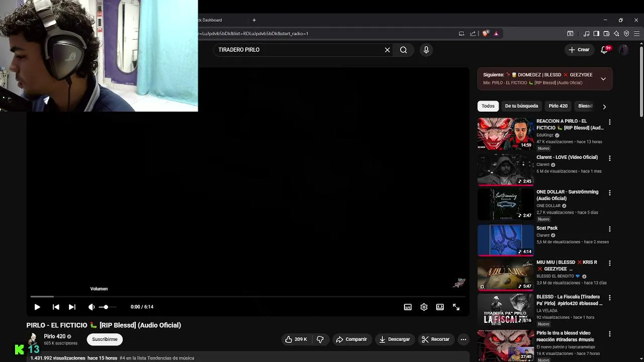Open options for REACCION A PIRLO video
644x362 pixels.
610,122
